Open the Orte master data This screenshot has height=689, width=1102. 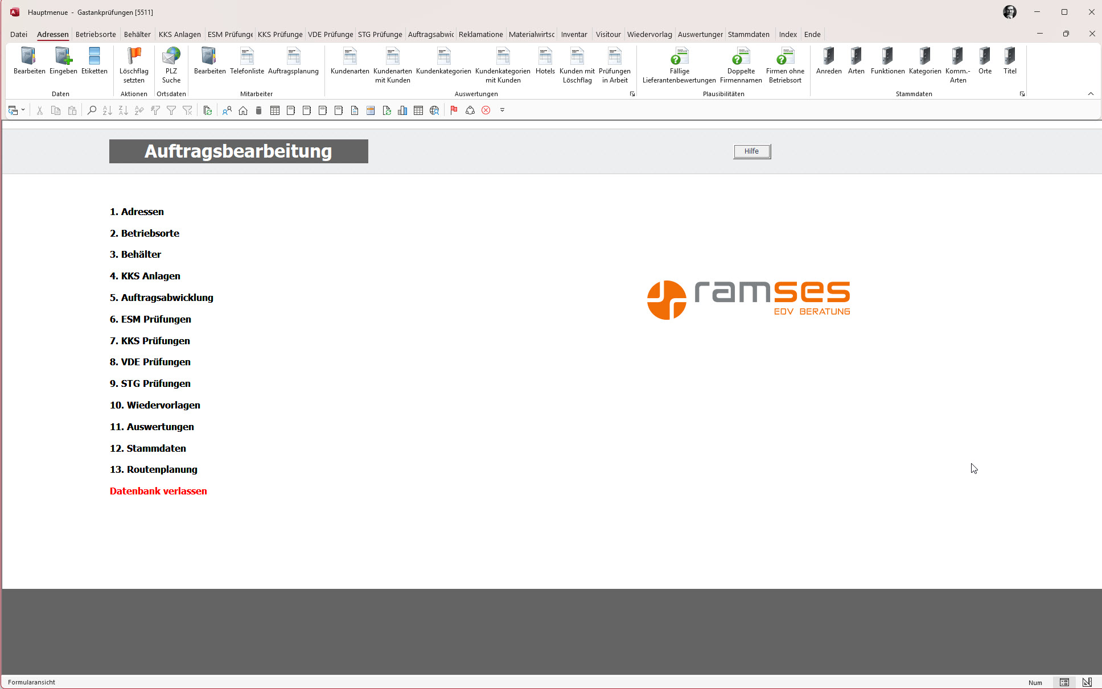tap(985, 61)
